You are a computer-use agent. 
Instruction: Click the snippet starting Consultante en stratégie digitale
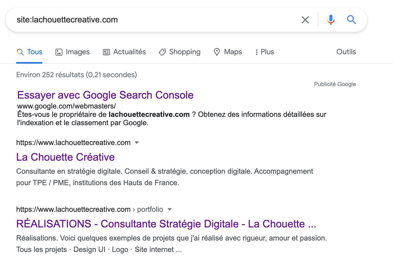(x=165, y=177)
